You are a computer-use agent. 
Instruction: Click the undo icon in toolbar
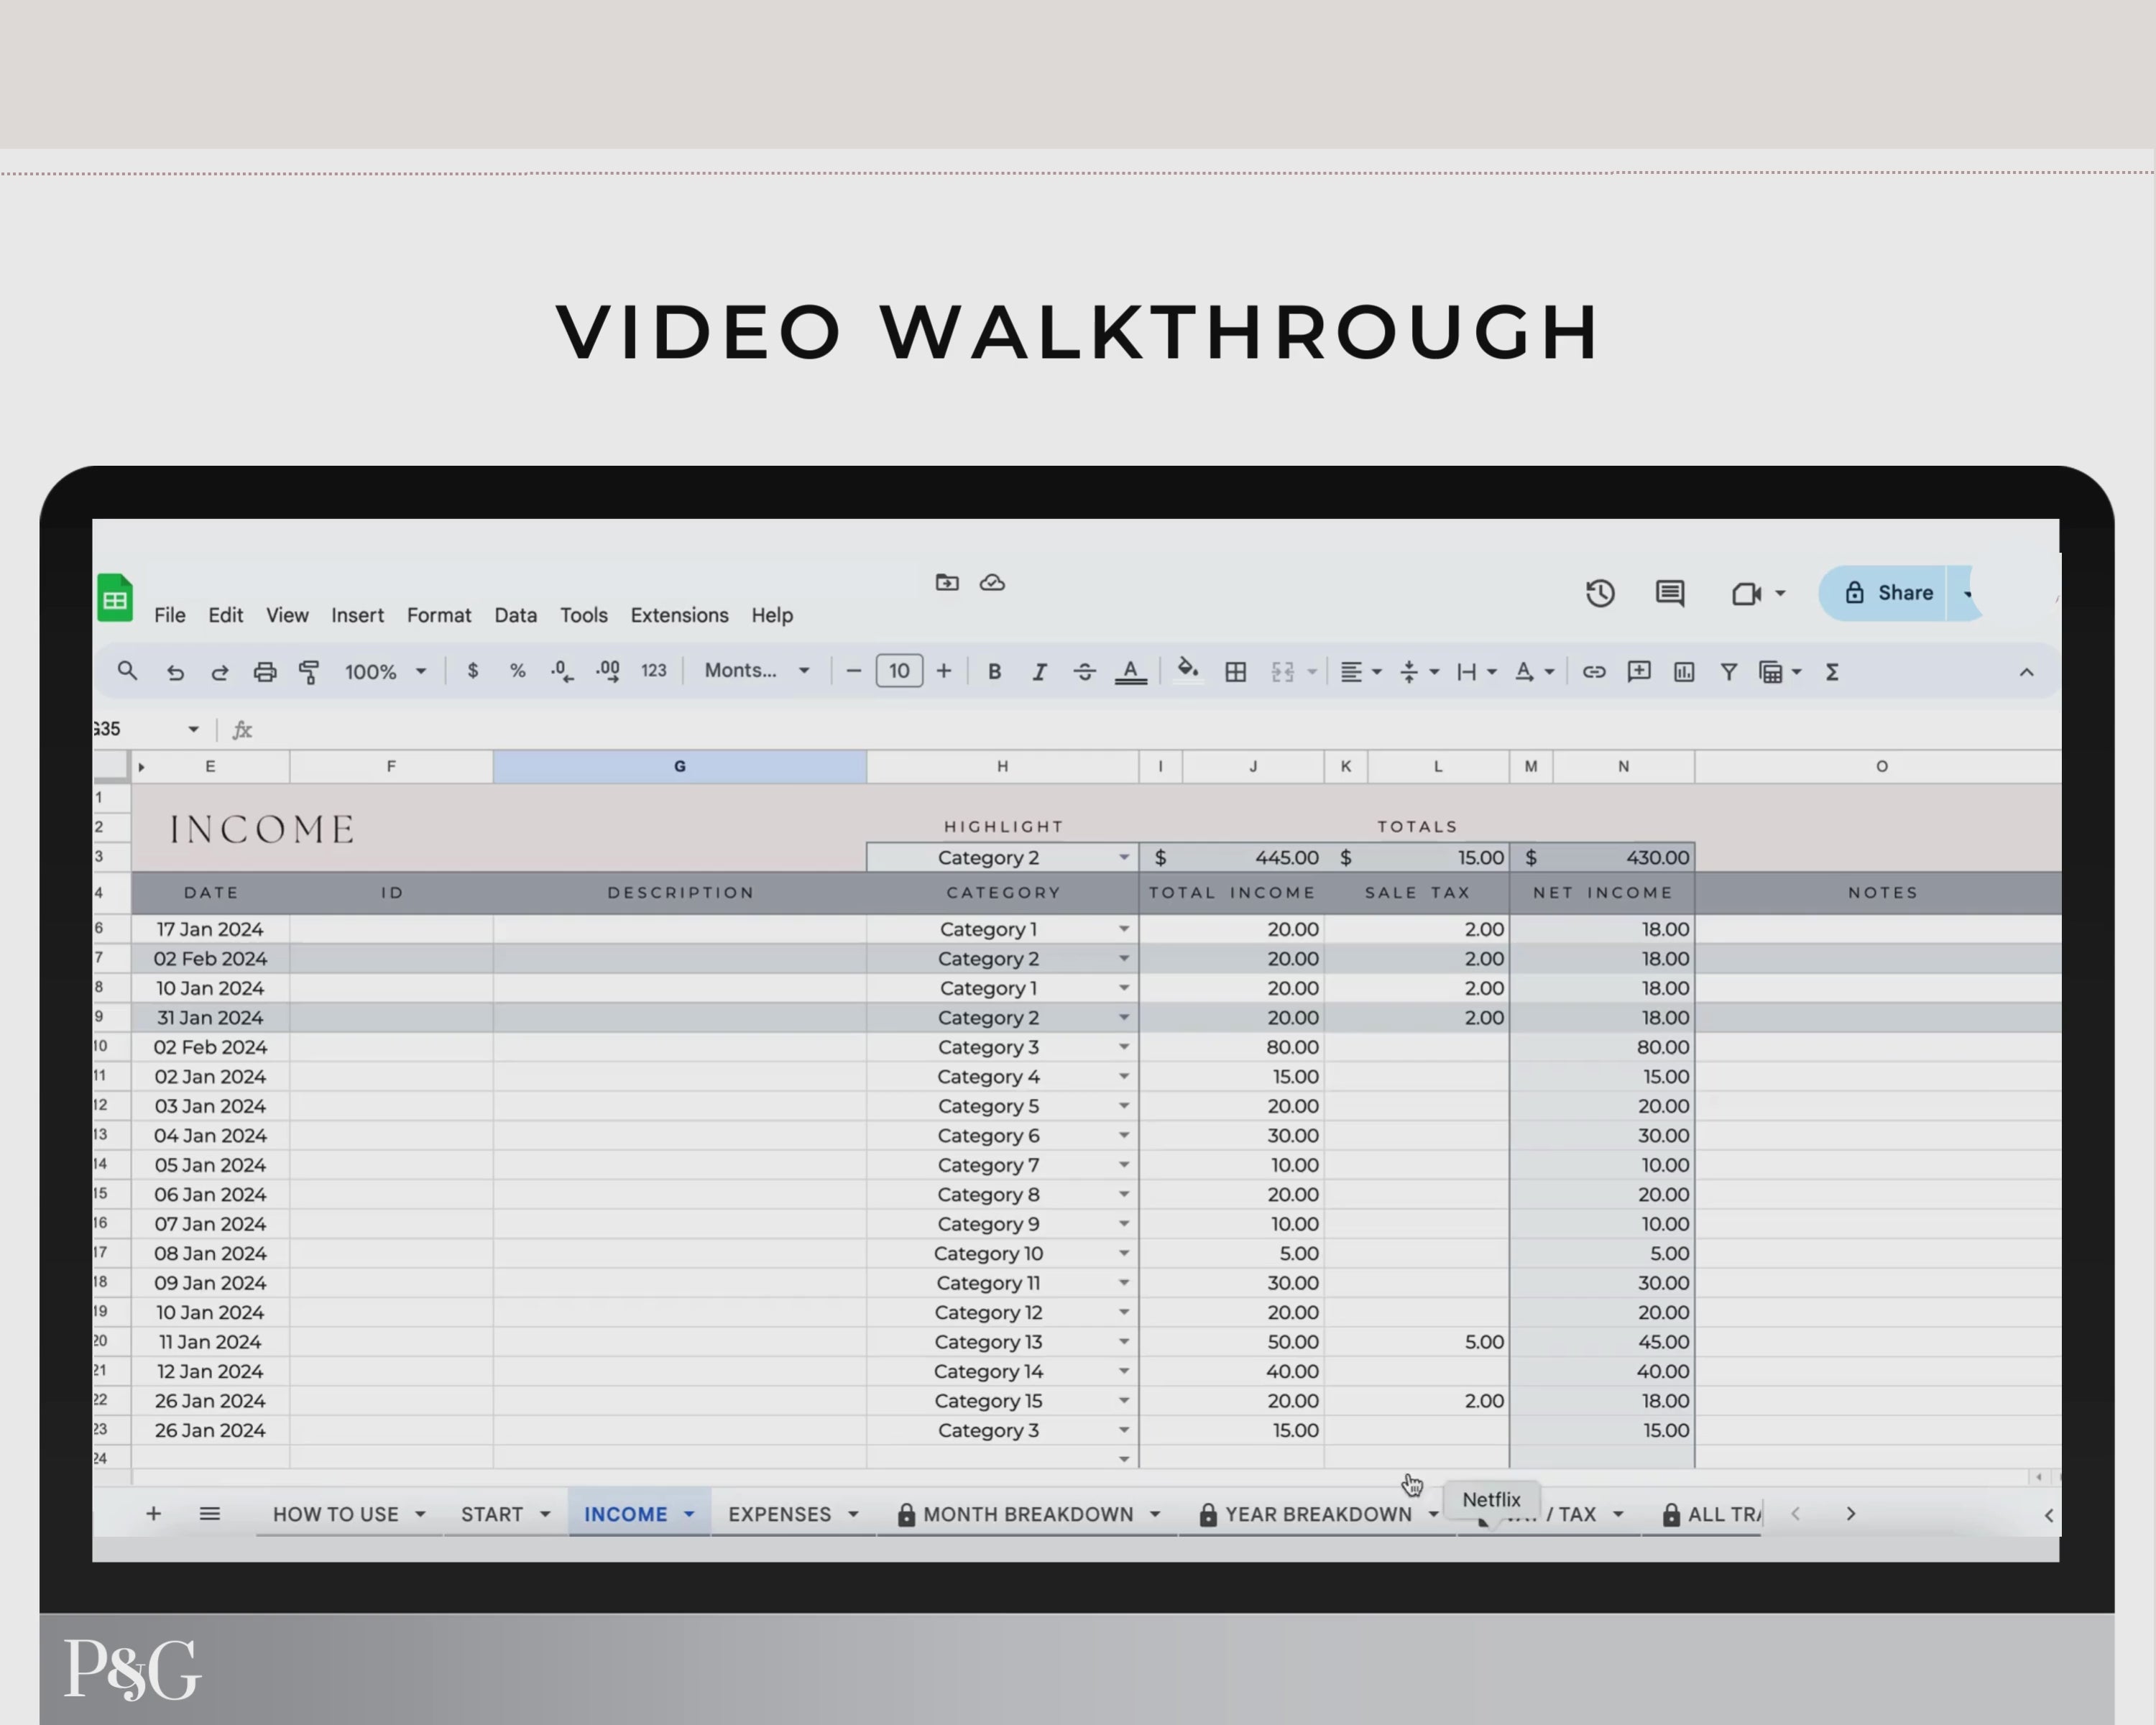pyautogui.click(x=175, y=672)
